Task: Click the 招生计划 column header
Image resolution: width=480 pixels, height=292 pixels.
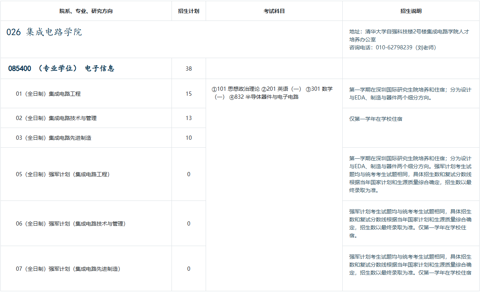Action: coord(189,11)
